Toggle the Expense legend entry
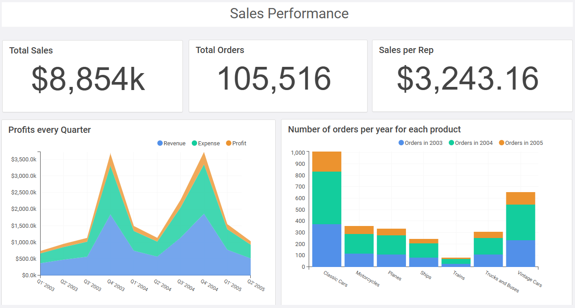Screen dimensions: 575x308 click(206, 144)
